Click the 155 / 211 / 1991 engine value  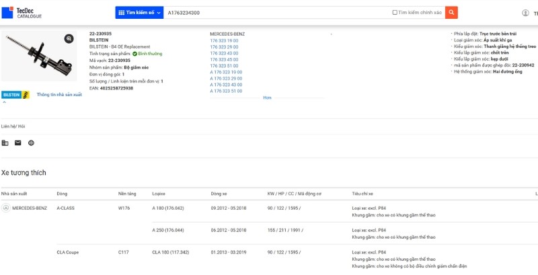(284, 230)
